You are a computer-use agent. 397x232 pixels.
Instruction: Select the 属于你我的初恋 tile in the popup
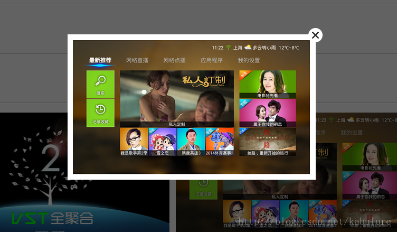click(x=268, y=113)
